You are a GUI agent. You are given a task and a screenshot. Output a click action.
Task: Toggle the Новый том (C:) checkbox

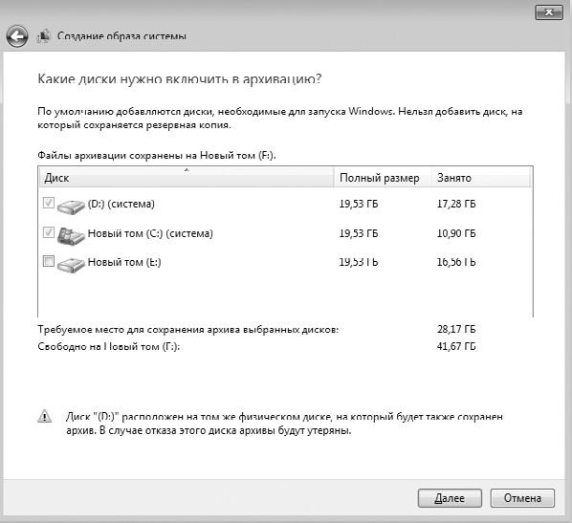tap(49, 232)
